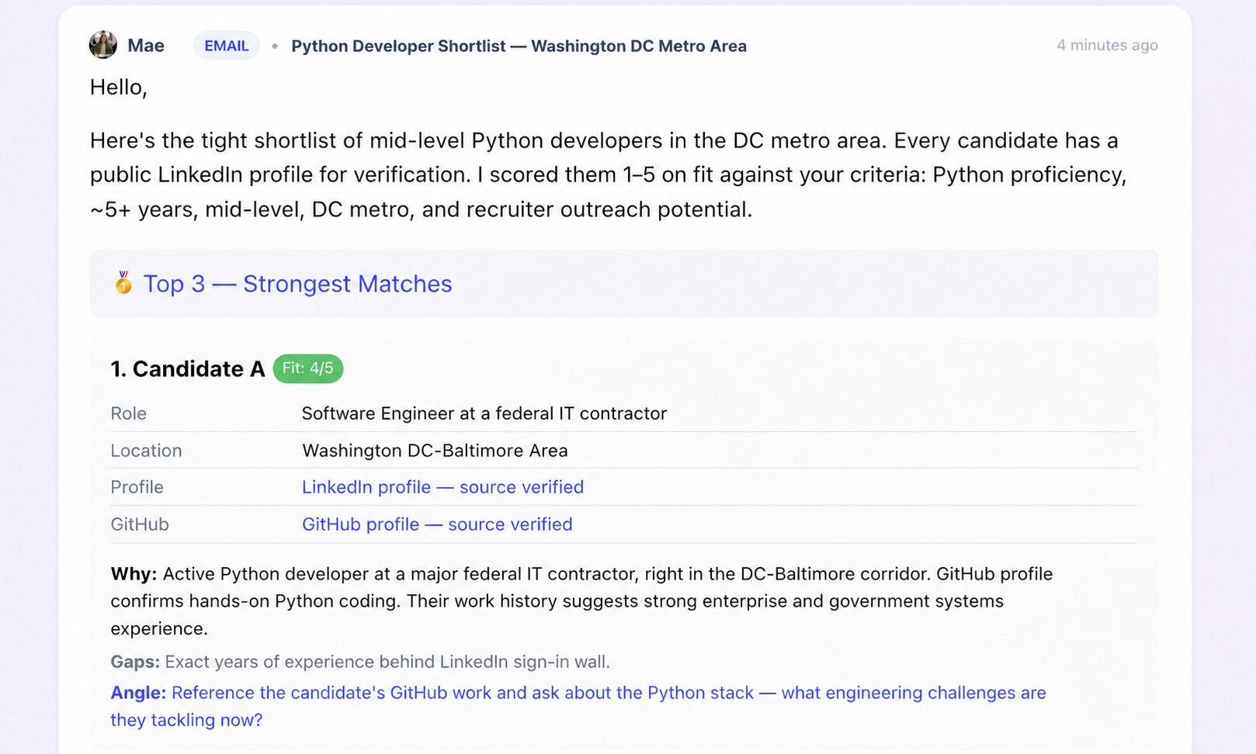The width and height of the screenshot is (1256, 754).
Task: Click the gold medal icon
Action: 123,282
